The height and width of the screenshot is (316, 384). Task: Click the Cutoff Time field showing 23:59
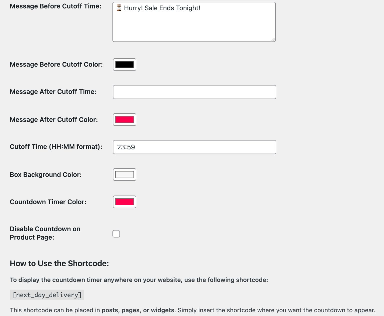(x=194, y=147)
